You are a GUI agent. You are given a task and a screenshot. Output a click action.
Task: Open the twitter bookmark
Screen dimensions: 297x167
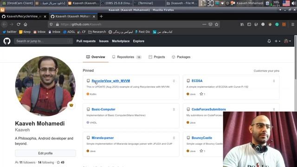(9, 32)
